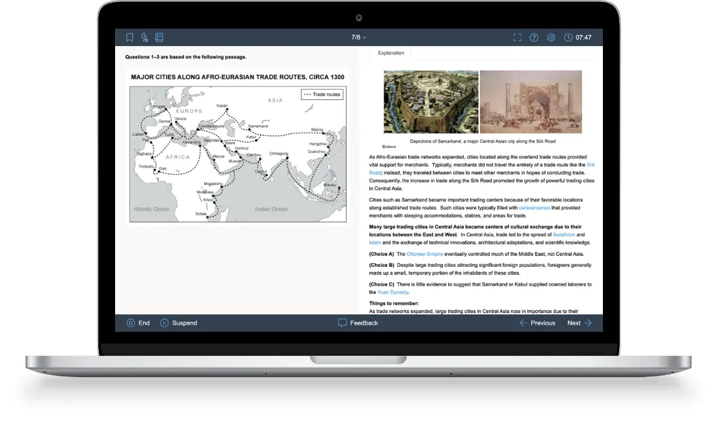Enter fullscreen mode using the expand icon
Viewport: 718px width, 422px height.
tap(517, 38)
